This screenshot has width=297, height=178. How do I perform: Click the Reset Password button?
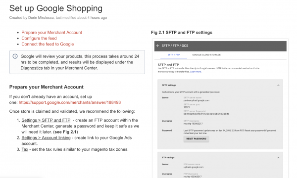tap(196, 139)
